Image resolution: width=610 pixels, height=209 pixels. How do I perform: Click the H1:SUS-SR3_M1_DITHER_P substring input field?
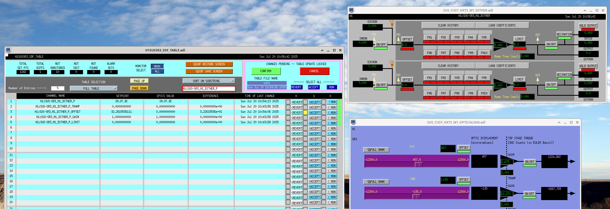pyautogui.click(x=209, y=89)
